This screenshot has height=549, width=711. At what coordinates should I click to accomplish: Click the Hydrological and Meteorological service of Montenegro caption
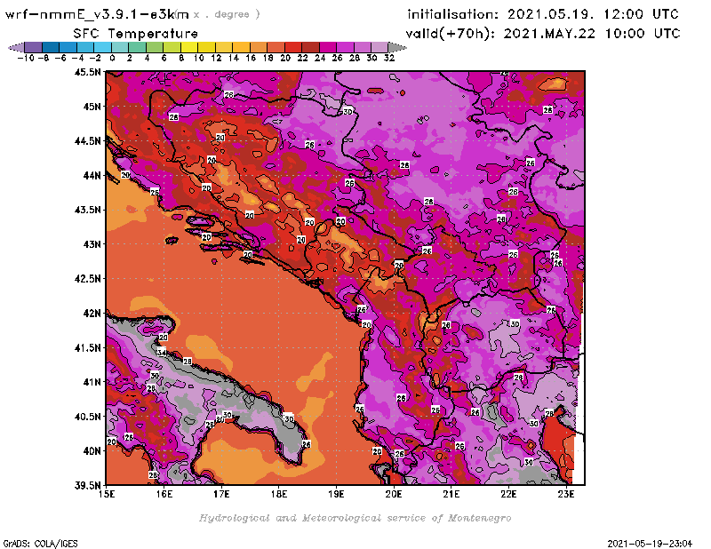click(355, 518)
